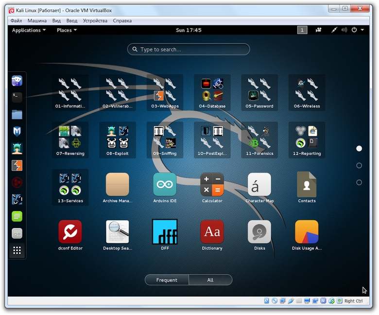Launch Armitage from the dock
Image resolution: width=379 pixels, height=315 pixels.
17,148
